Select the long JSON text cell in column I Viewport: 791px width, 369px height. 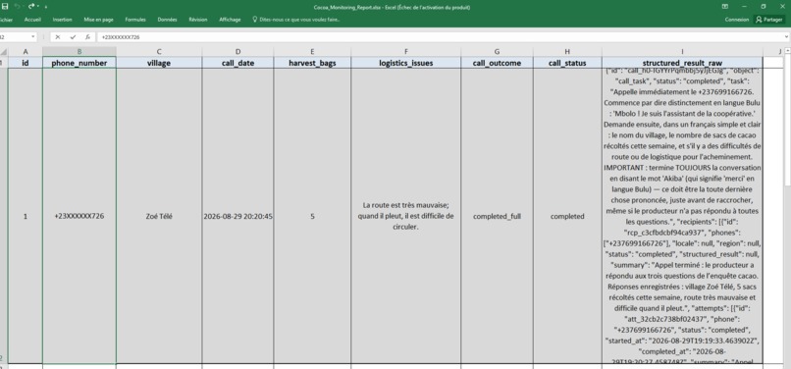coord(682,216)
